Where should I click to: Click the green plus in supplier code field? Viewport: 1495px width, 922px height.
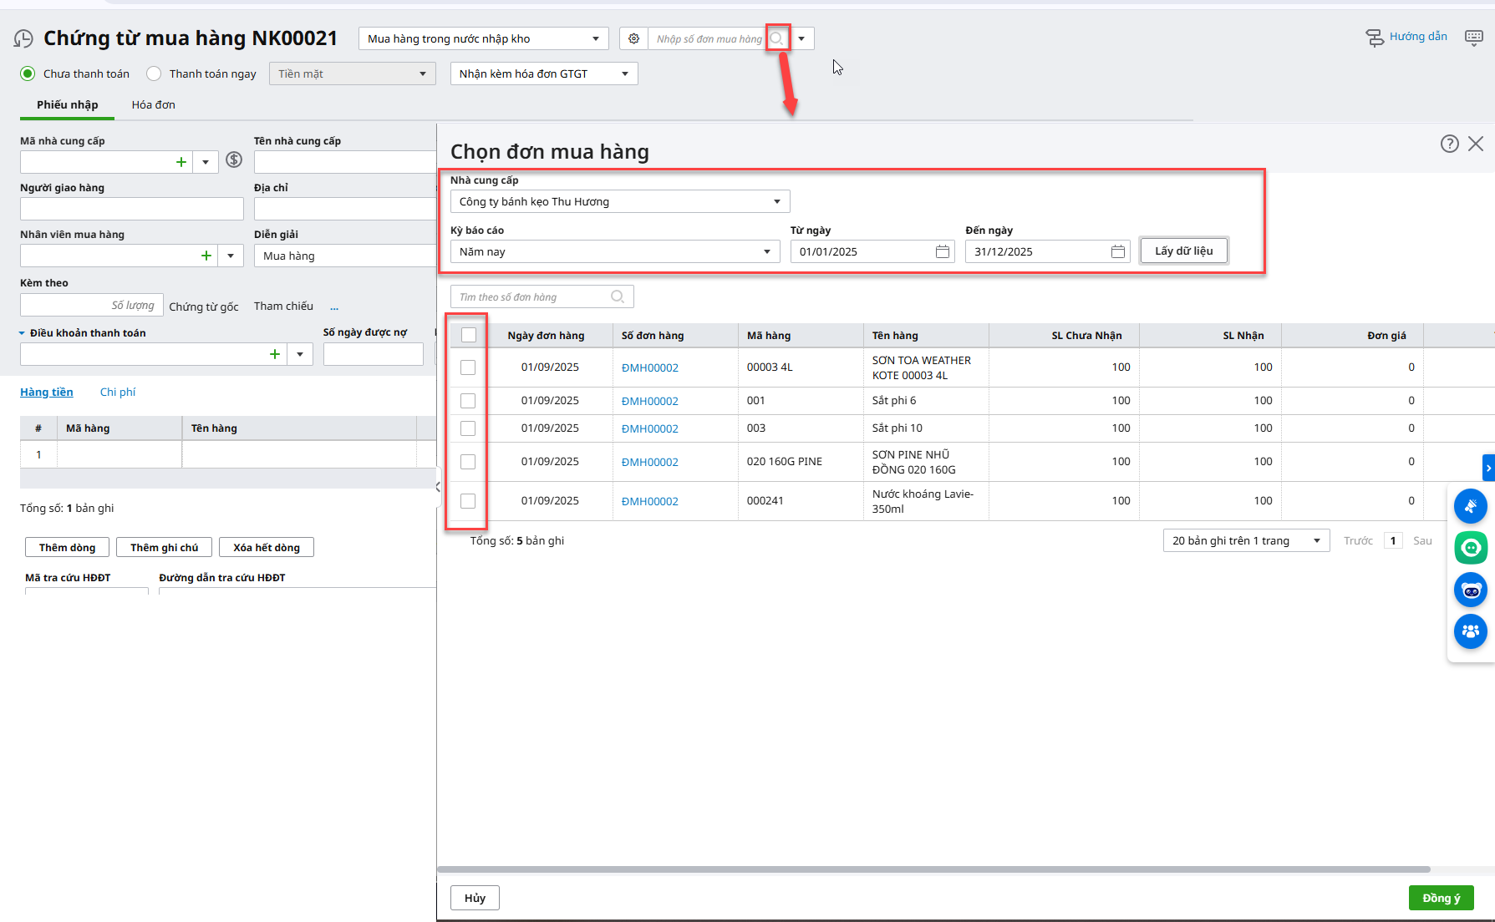181,162
